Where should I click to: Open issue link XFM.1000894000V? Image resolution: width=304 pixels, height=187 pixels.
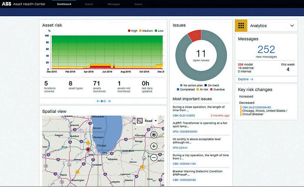coord(185,131)
